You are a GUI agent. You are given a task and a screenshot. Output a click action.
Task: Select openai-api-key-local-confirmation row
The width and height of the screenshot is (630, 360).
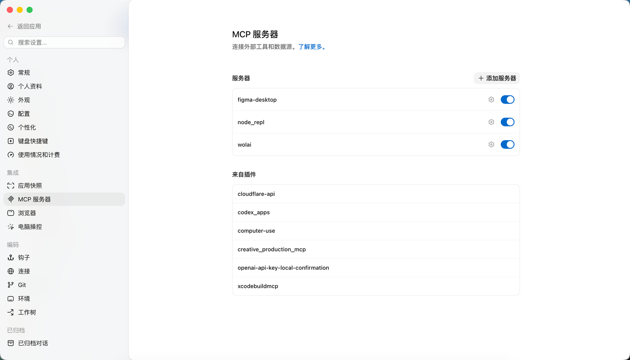(376, 268)
